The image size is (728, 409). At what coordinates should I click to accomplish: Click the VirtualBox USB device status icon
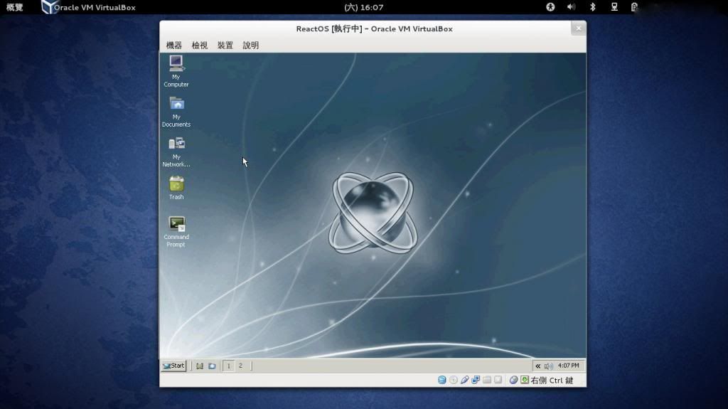[x=465, y=380]
